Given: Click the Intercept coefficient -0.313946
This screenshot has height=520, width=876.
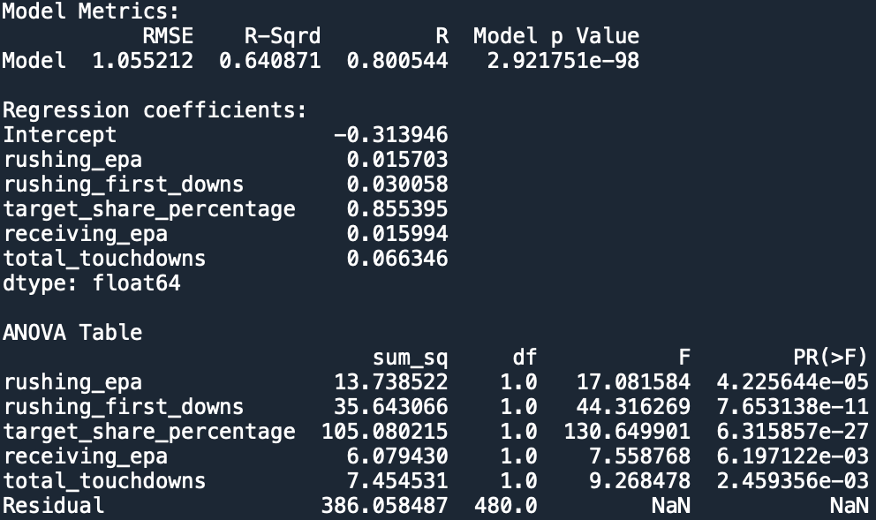Looking at the screenshot, I should [390, 135].
